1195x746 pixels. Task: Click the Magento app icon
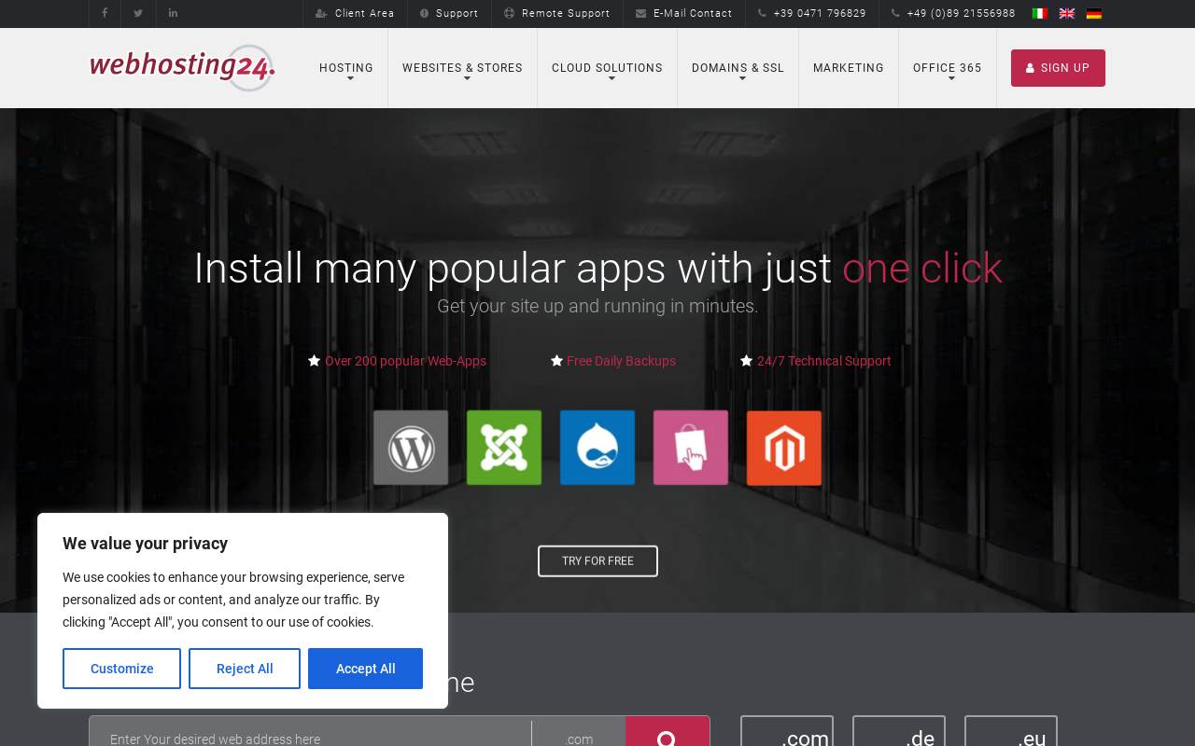pyautogui.click(x=784, y=448)
